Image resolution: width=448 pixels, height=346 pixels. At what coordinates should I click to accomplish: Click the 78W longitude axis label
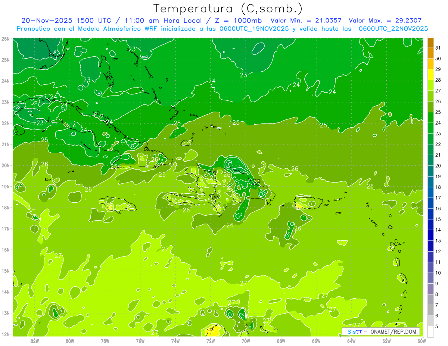pos(105,341)
